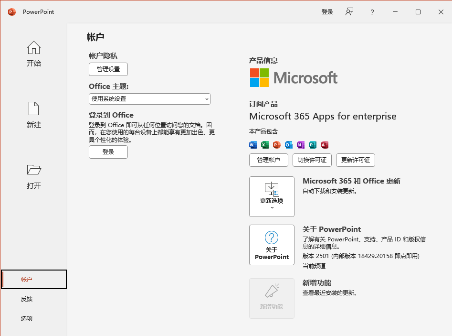
Task: Click the Excel app icon
Action: pos(264,145)
